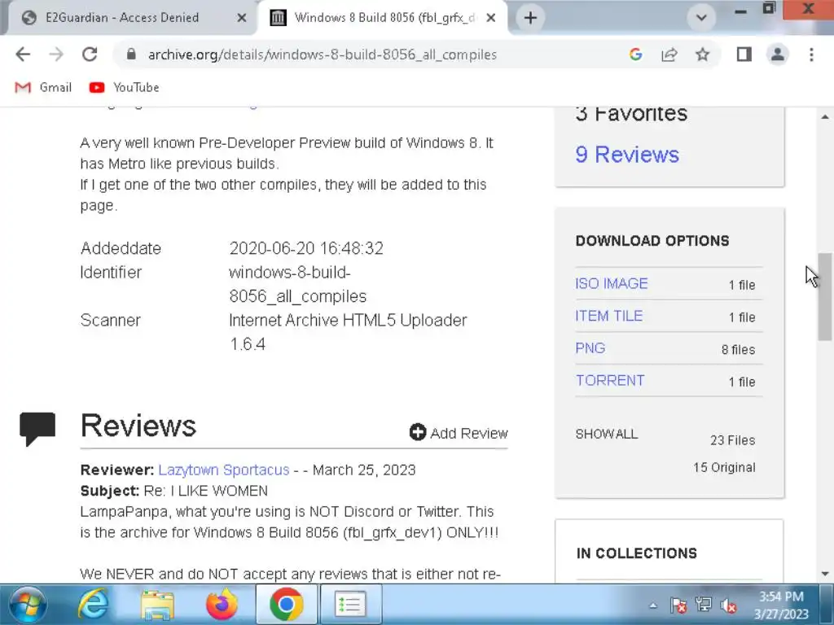Viewport: 834px width, 625px height.
Task: Open the Chrome profile avatar
Action: pyautogui.click(x=777, y=55)
